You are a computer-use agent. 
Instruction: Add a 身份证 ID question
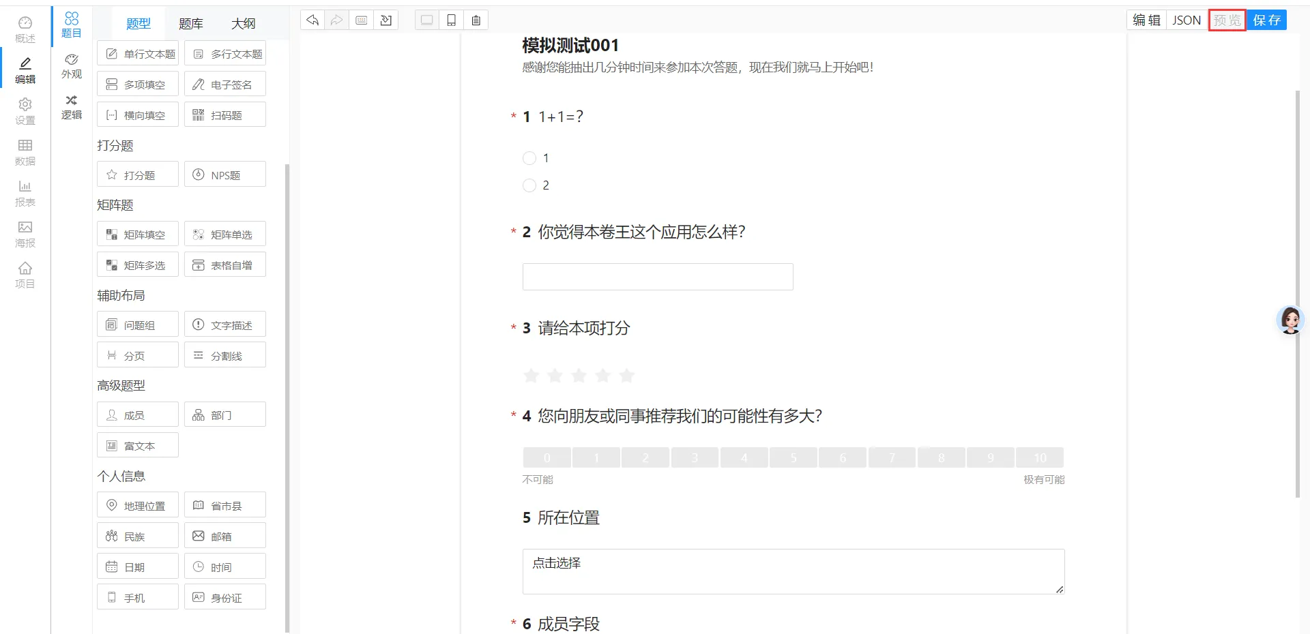[x=225, y=598]
